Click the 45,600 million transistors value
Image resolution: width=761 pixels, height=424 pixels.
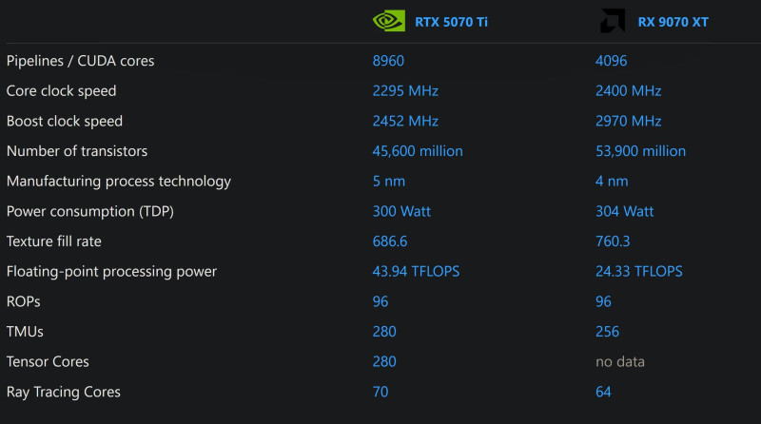coord(418,151)
